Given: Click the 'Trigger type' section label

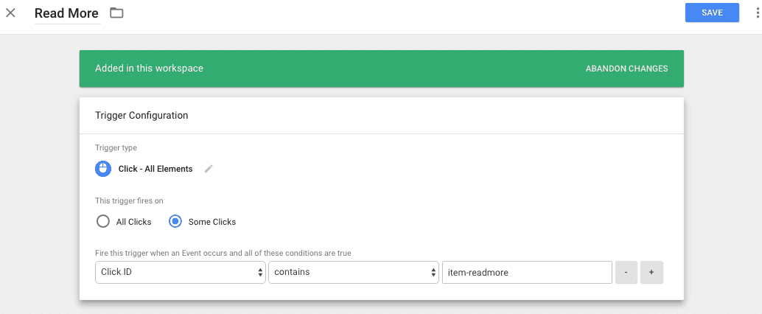Looking at the screenshot, I should tap(116, 148).
